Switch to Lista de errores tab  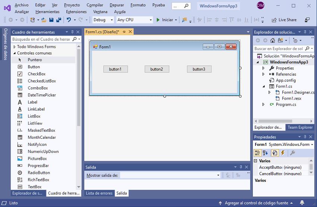[x=99, y=193]
